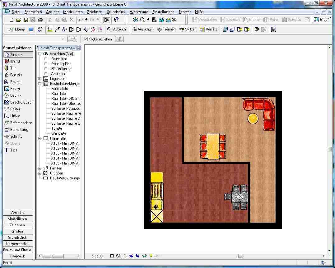
Task: Open the Datei menu
Action: coord(16,12)
